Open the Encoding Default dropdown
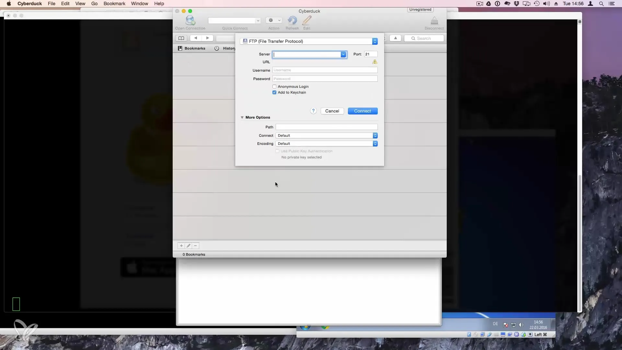The width and height of the screenshot is (622, 350). coord(327,144)
